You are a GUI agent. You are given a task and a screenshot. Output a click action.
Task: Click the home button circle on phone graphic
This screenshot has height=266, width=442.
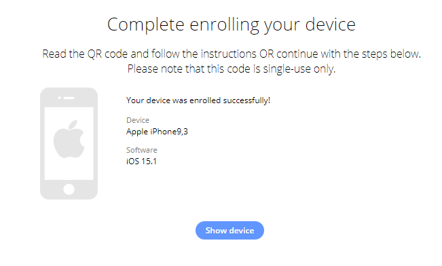[x=69, y=189]
